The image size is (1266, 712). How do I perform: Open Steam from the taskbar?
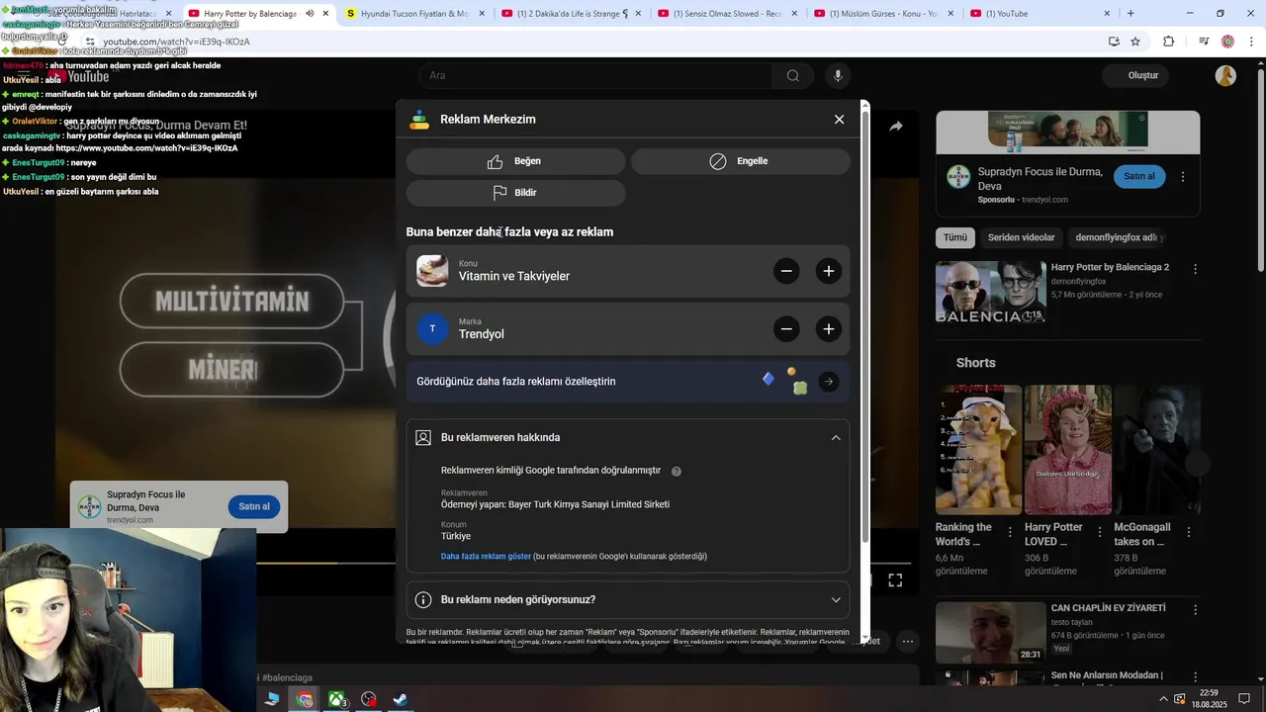[x=401, y=699]
